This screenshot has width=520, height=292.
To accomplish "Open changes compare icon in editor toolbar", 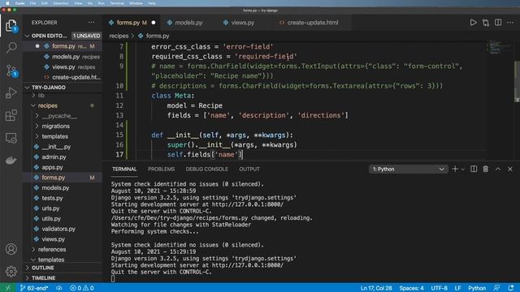I will point(486,23).
